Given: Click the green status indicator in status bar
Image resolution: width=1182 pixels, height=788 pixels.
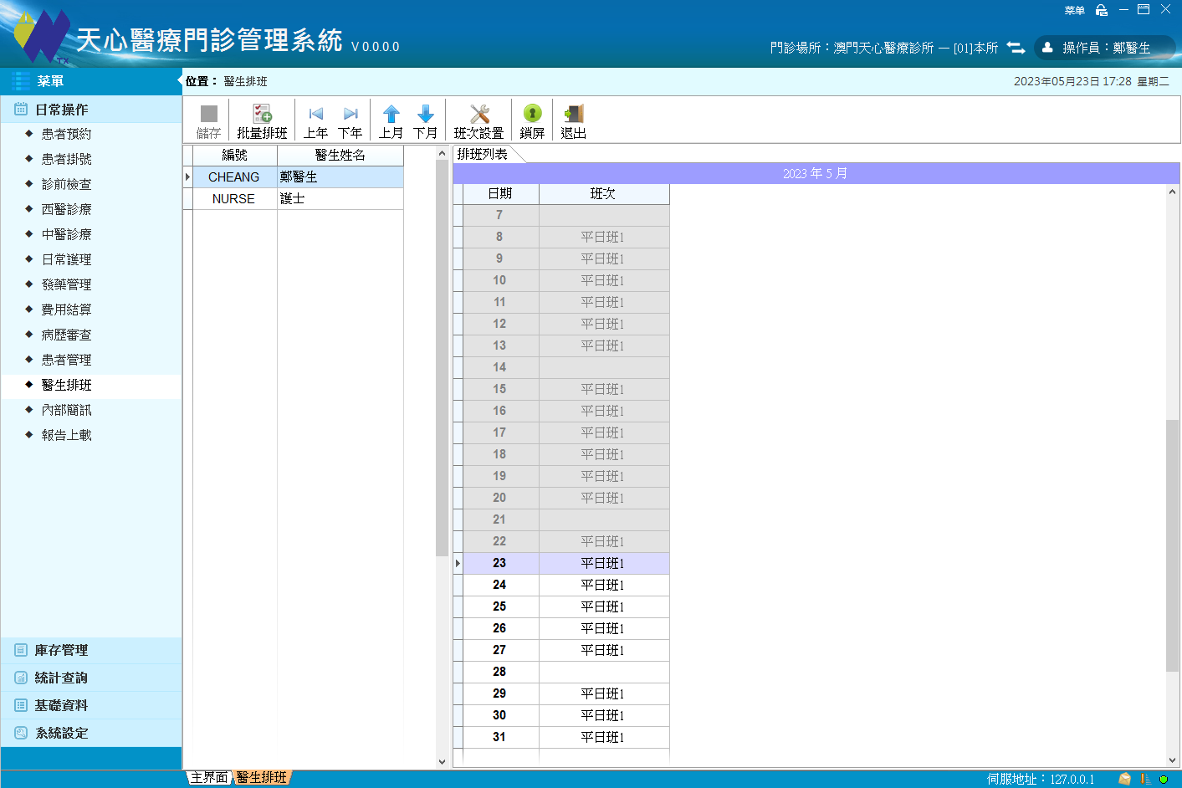Looking at the screenshot, I should (1163, 779).
